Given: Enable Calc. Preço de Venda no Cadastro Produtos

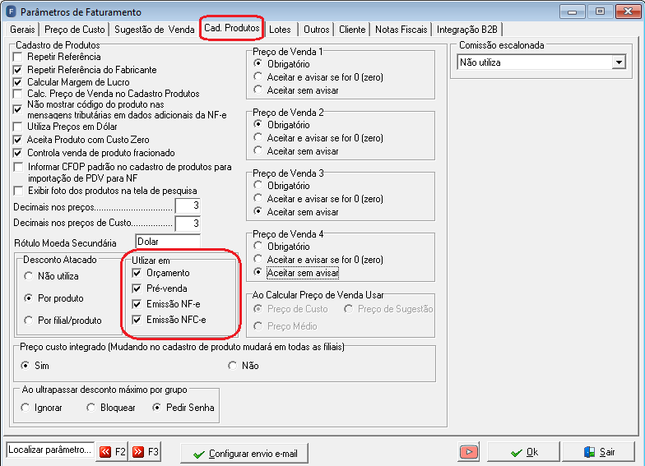Looking at the screenshot, I should tap(18, 94).
